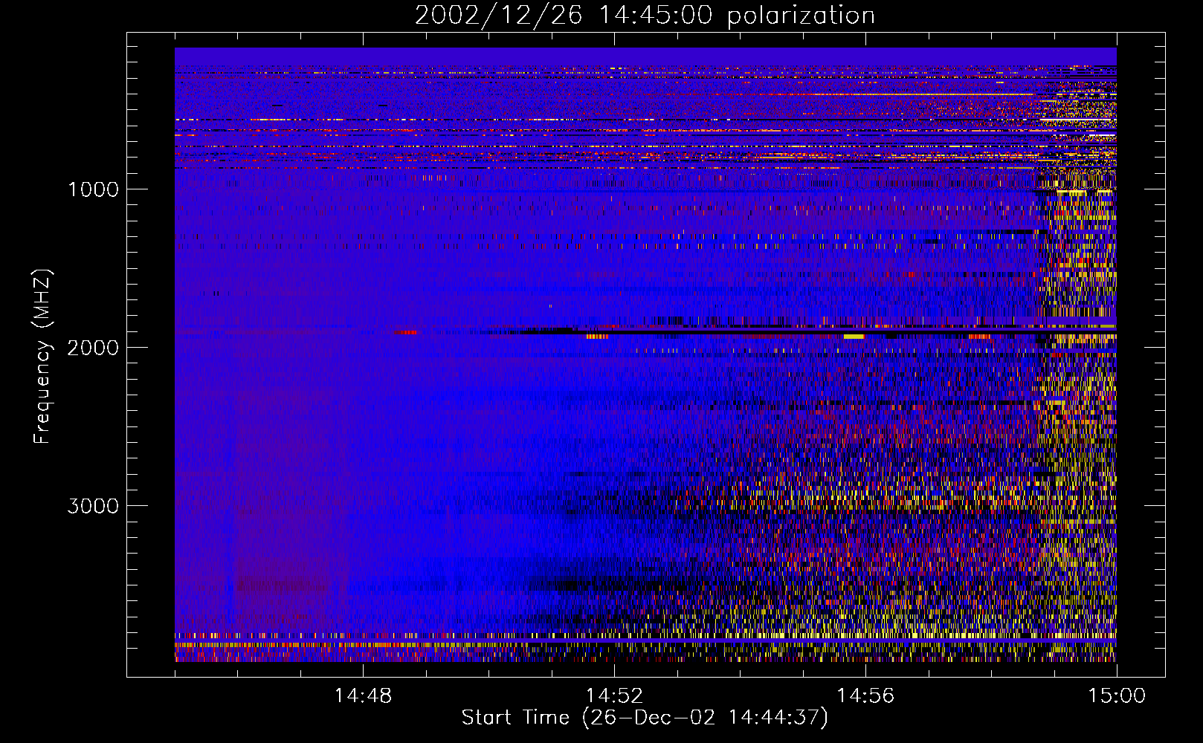
Task: Click the 15:00 time tick label
Action: pos(1117,696)
